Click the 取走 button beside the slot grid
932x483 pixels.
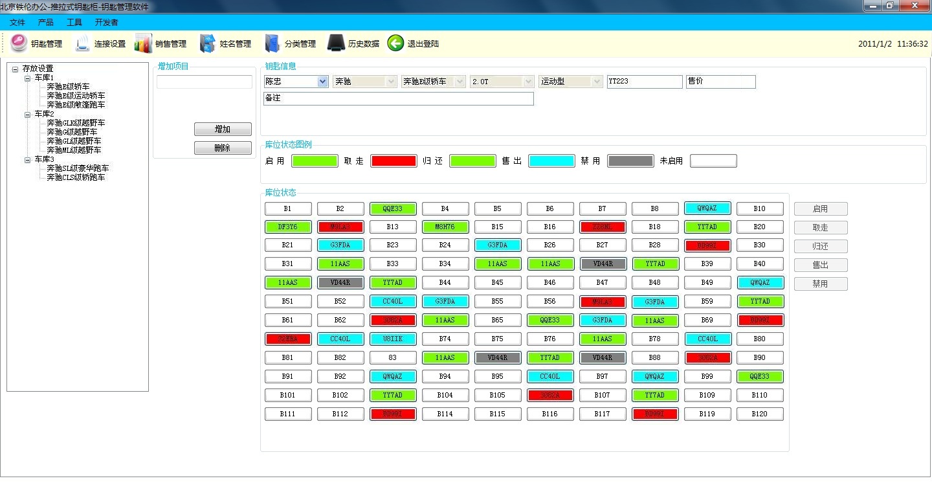[821, 228]
